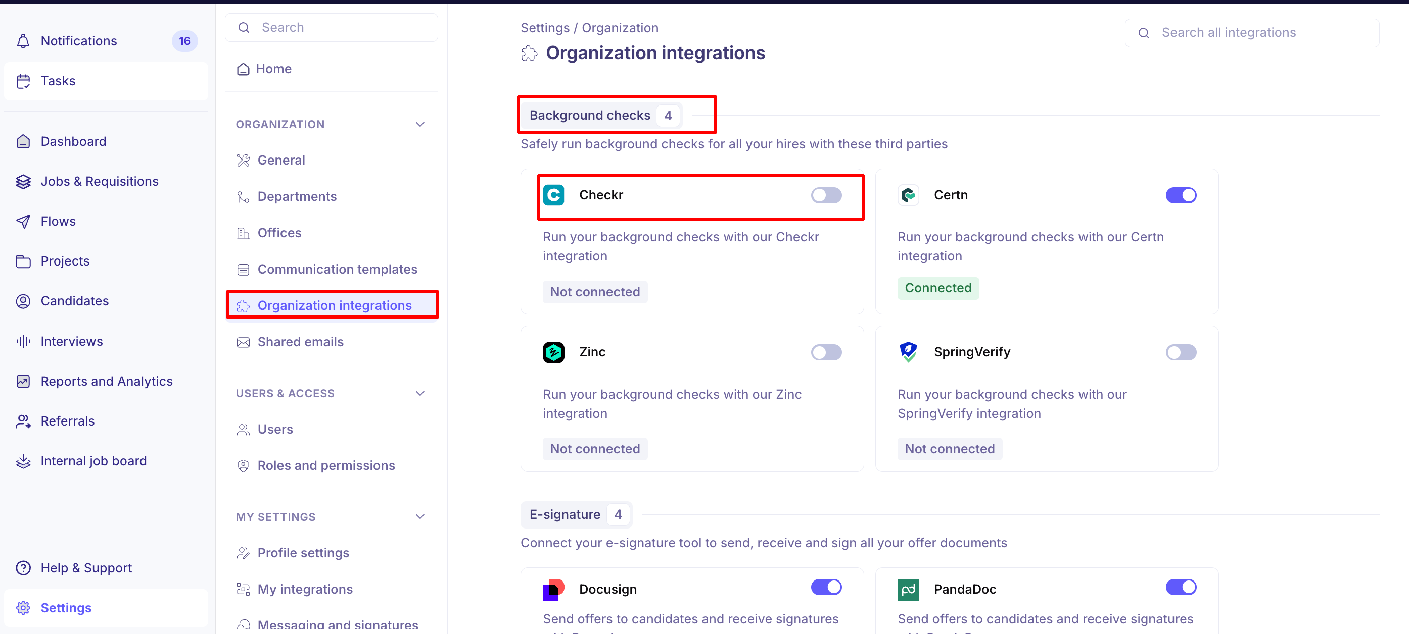This screenshot has height=634, width=1409.
Task: Click the Offices building icon
Action: click(x=243, y=233)
